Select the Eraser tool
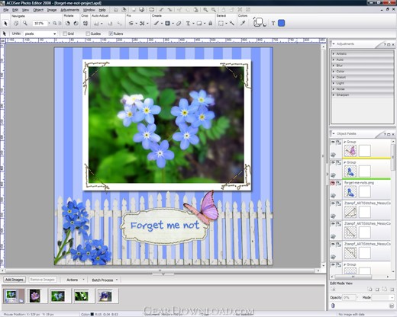 179,24
